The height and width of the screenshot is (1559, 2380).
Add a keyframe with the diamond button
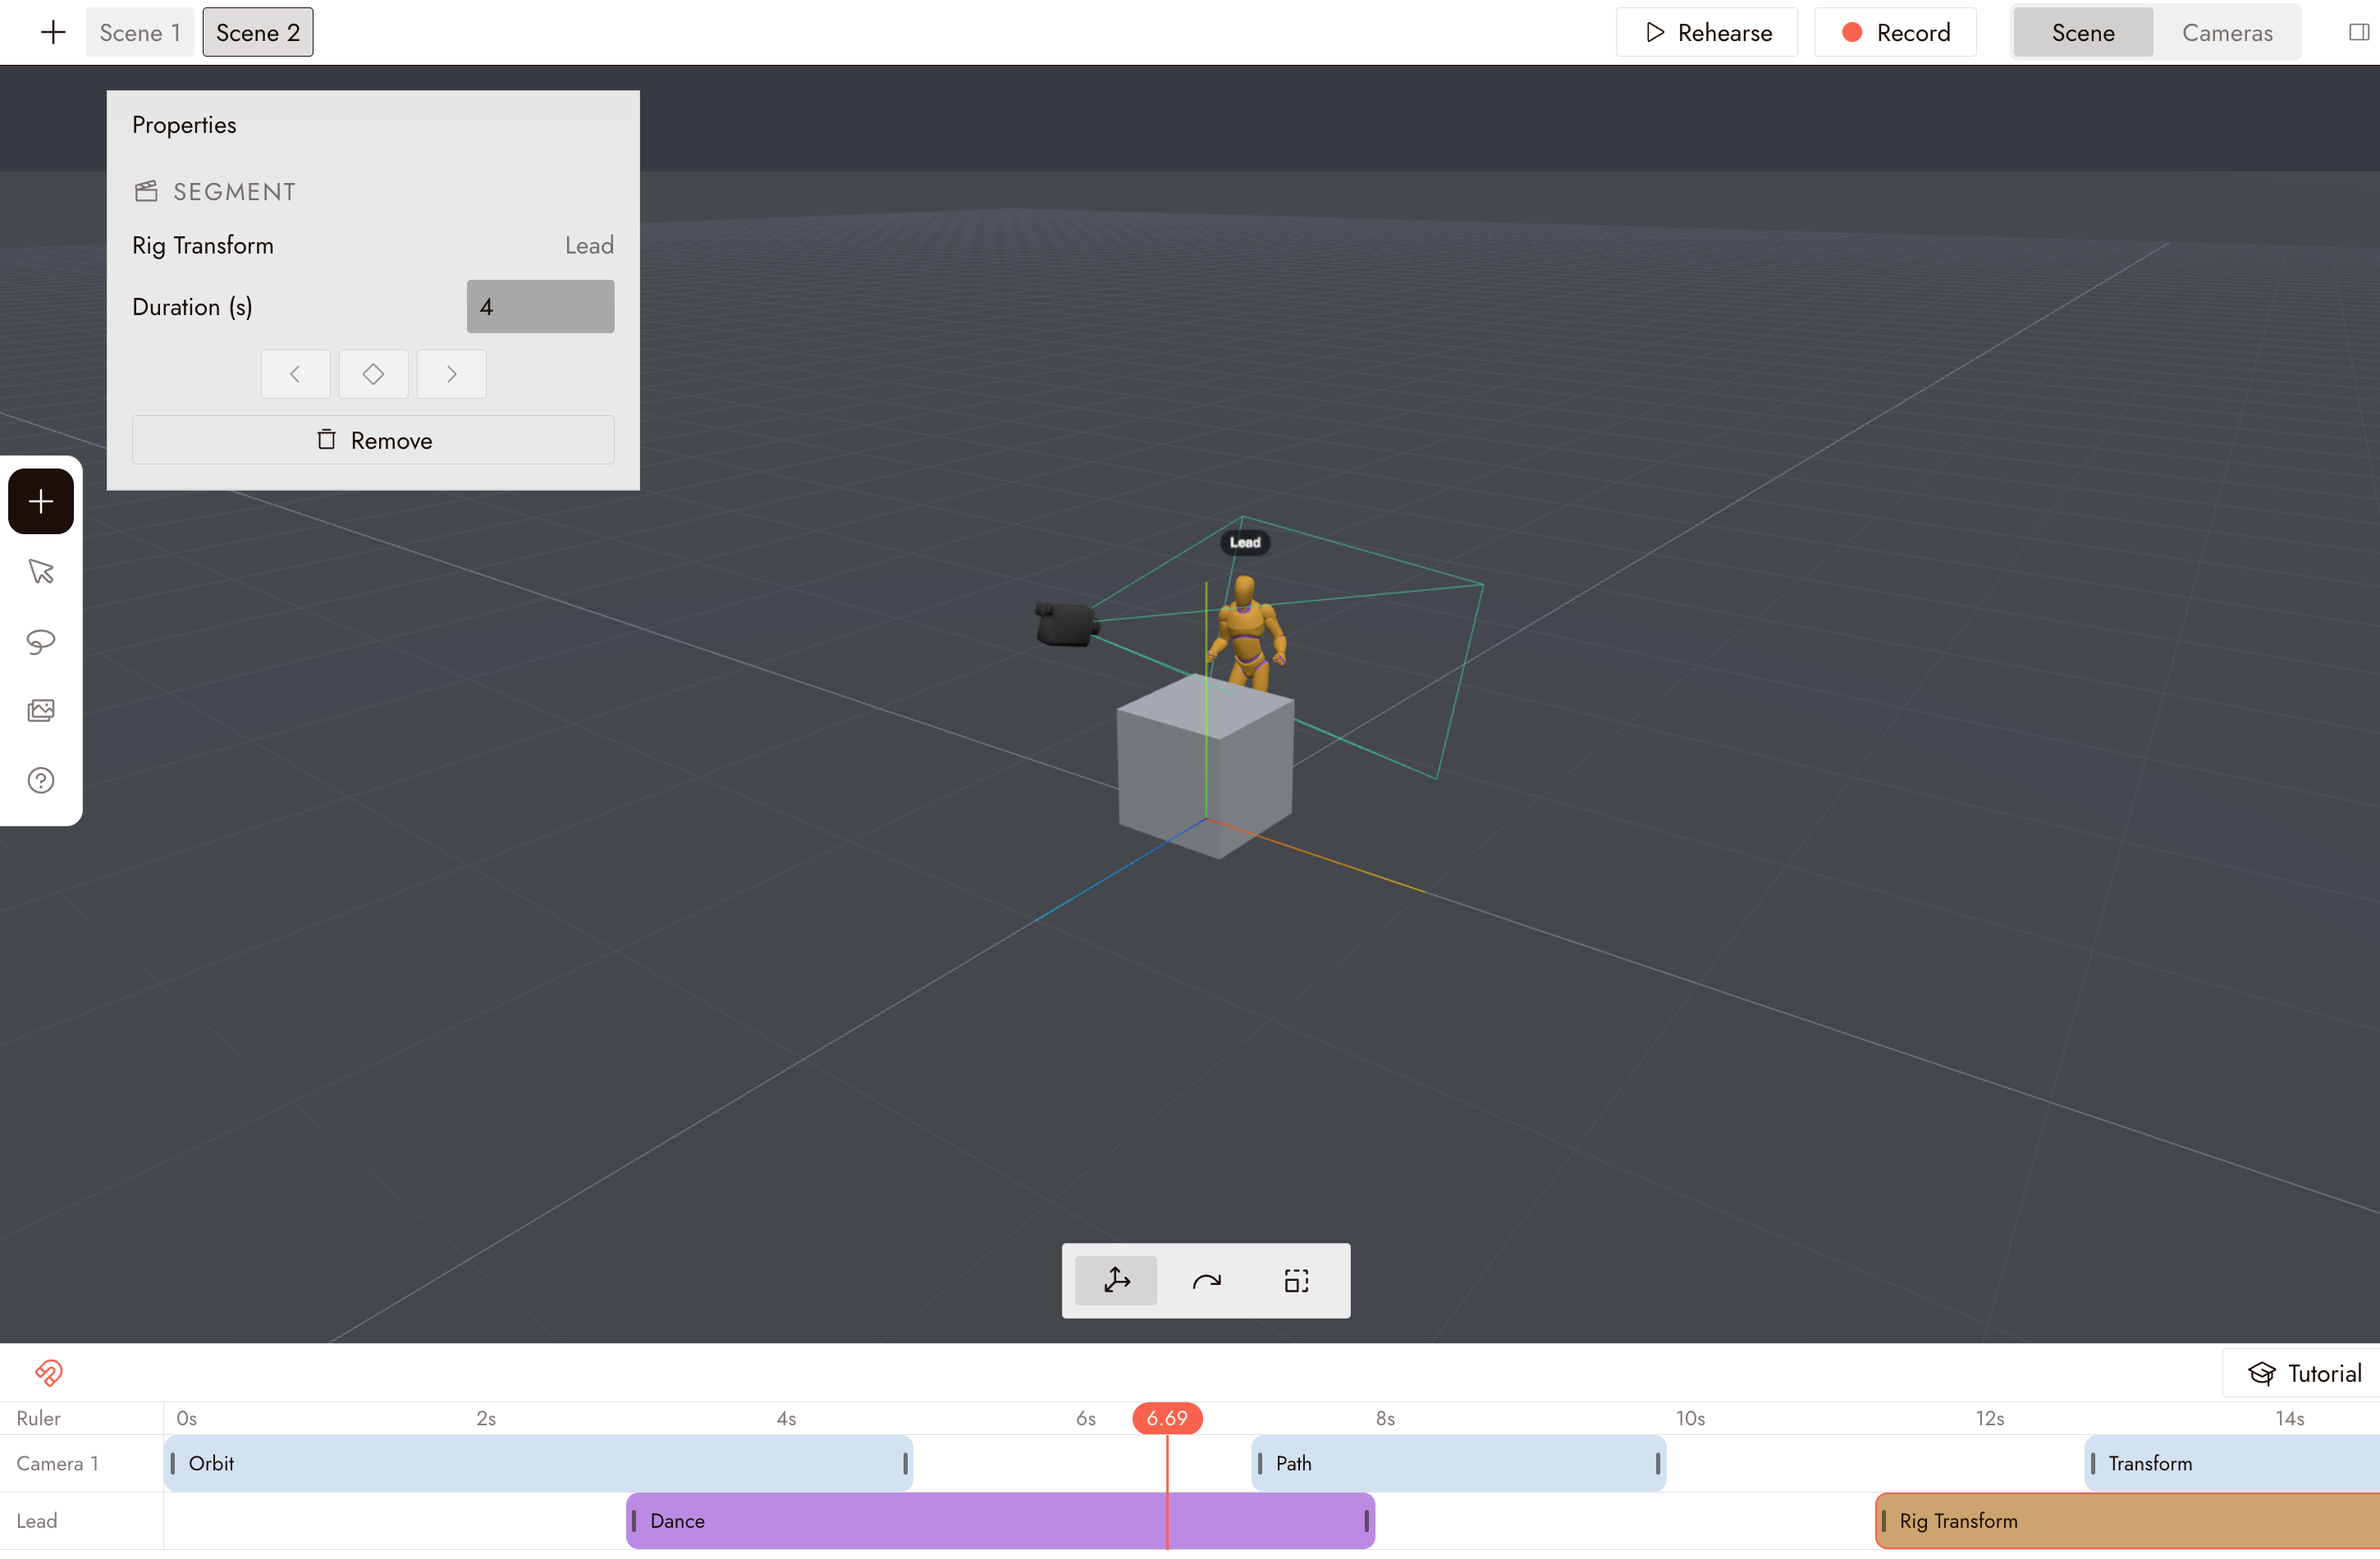[373, 374]
